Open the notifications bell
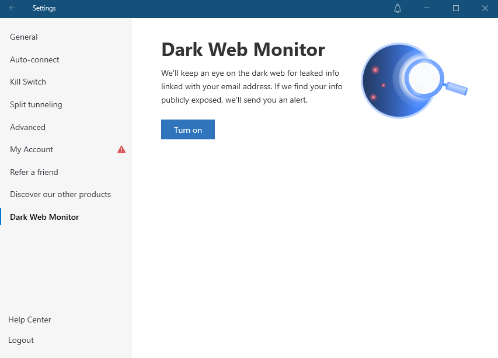This screenshot has height=358, width=498. [x=398, y=8]
